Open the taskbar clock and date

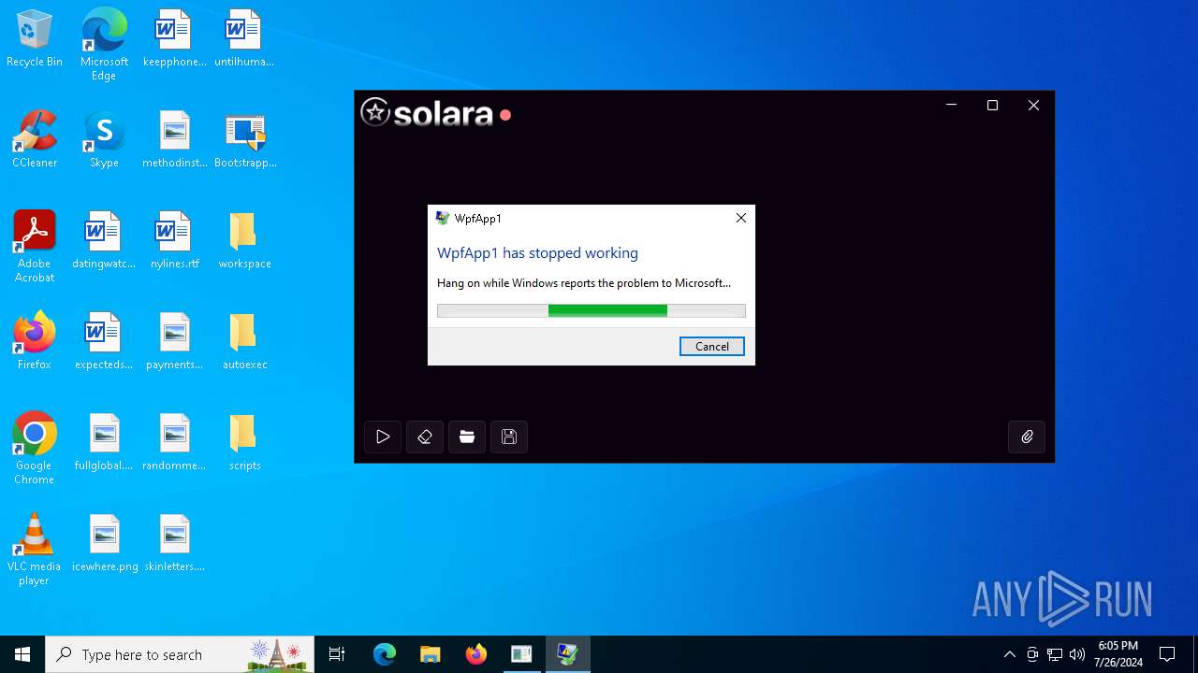click(x=1118, y=654)
